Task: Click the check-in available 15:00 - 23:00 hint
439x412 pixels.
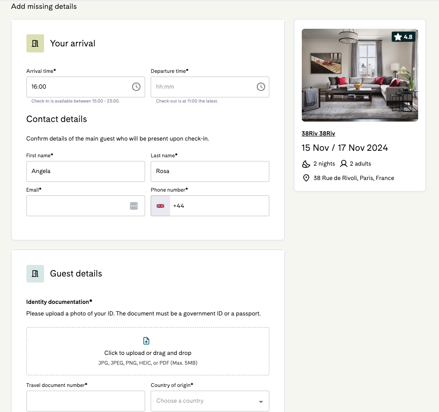Action: pyautogui.click(x=75, y=101)
